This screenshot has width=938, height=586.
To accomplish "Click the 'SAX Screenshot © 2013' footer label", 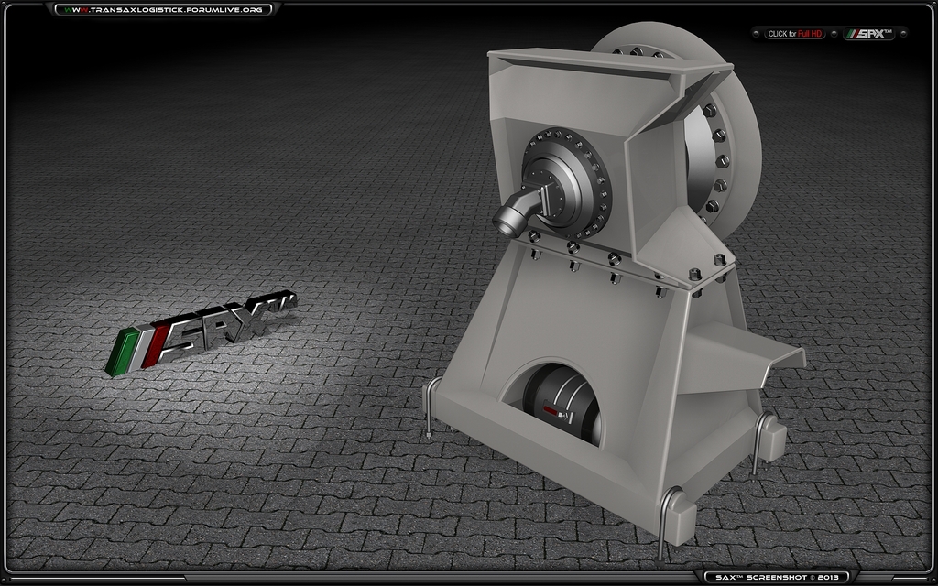I will [x=777, y=577].
